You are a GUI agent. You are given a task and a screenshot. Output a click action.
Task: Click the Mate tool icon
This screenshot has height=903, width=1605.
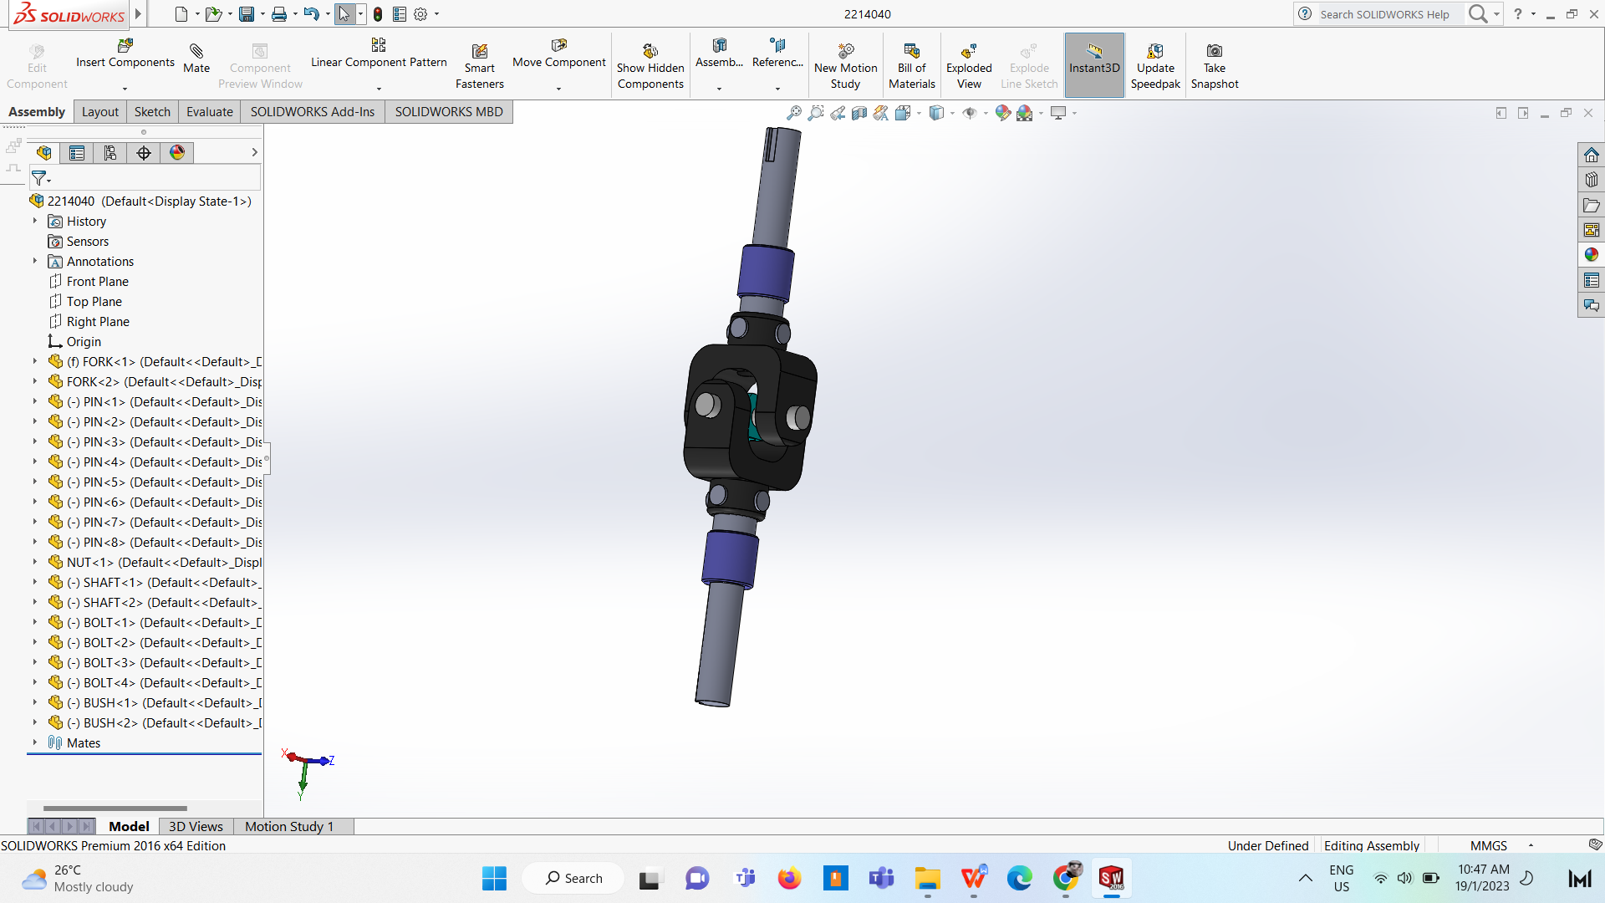coord(196,52)
